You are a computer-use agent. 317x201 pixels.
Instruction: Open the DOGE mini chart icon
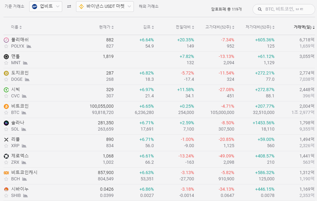[x=27, y=80]
